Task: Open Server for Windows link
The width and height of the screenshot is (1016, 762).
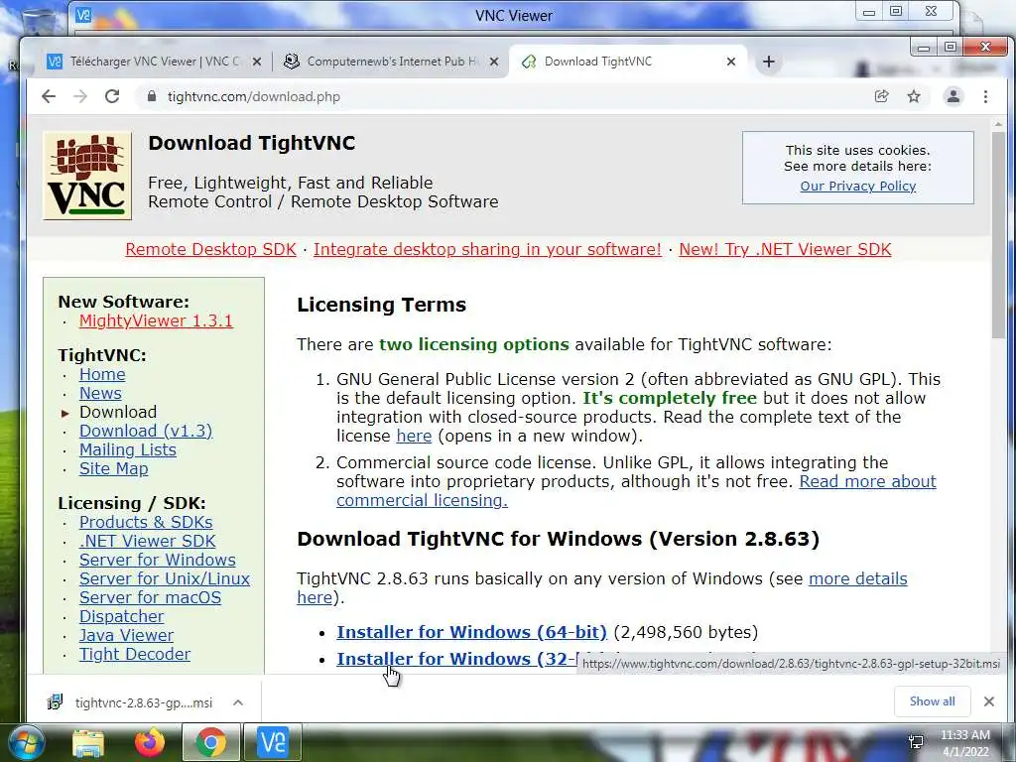Action: click(x=158, y=560)
